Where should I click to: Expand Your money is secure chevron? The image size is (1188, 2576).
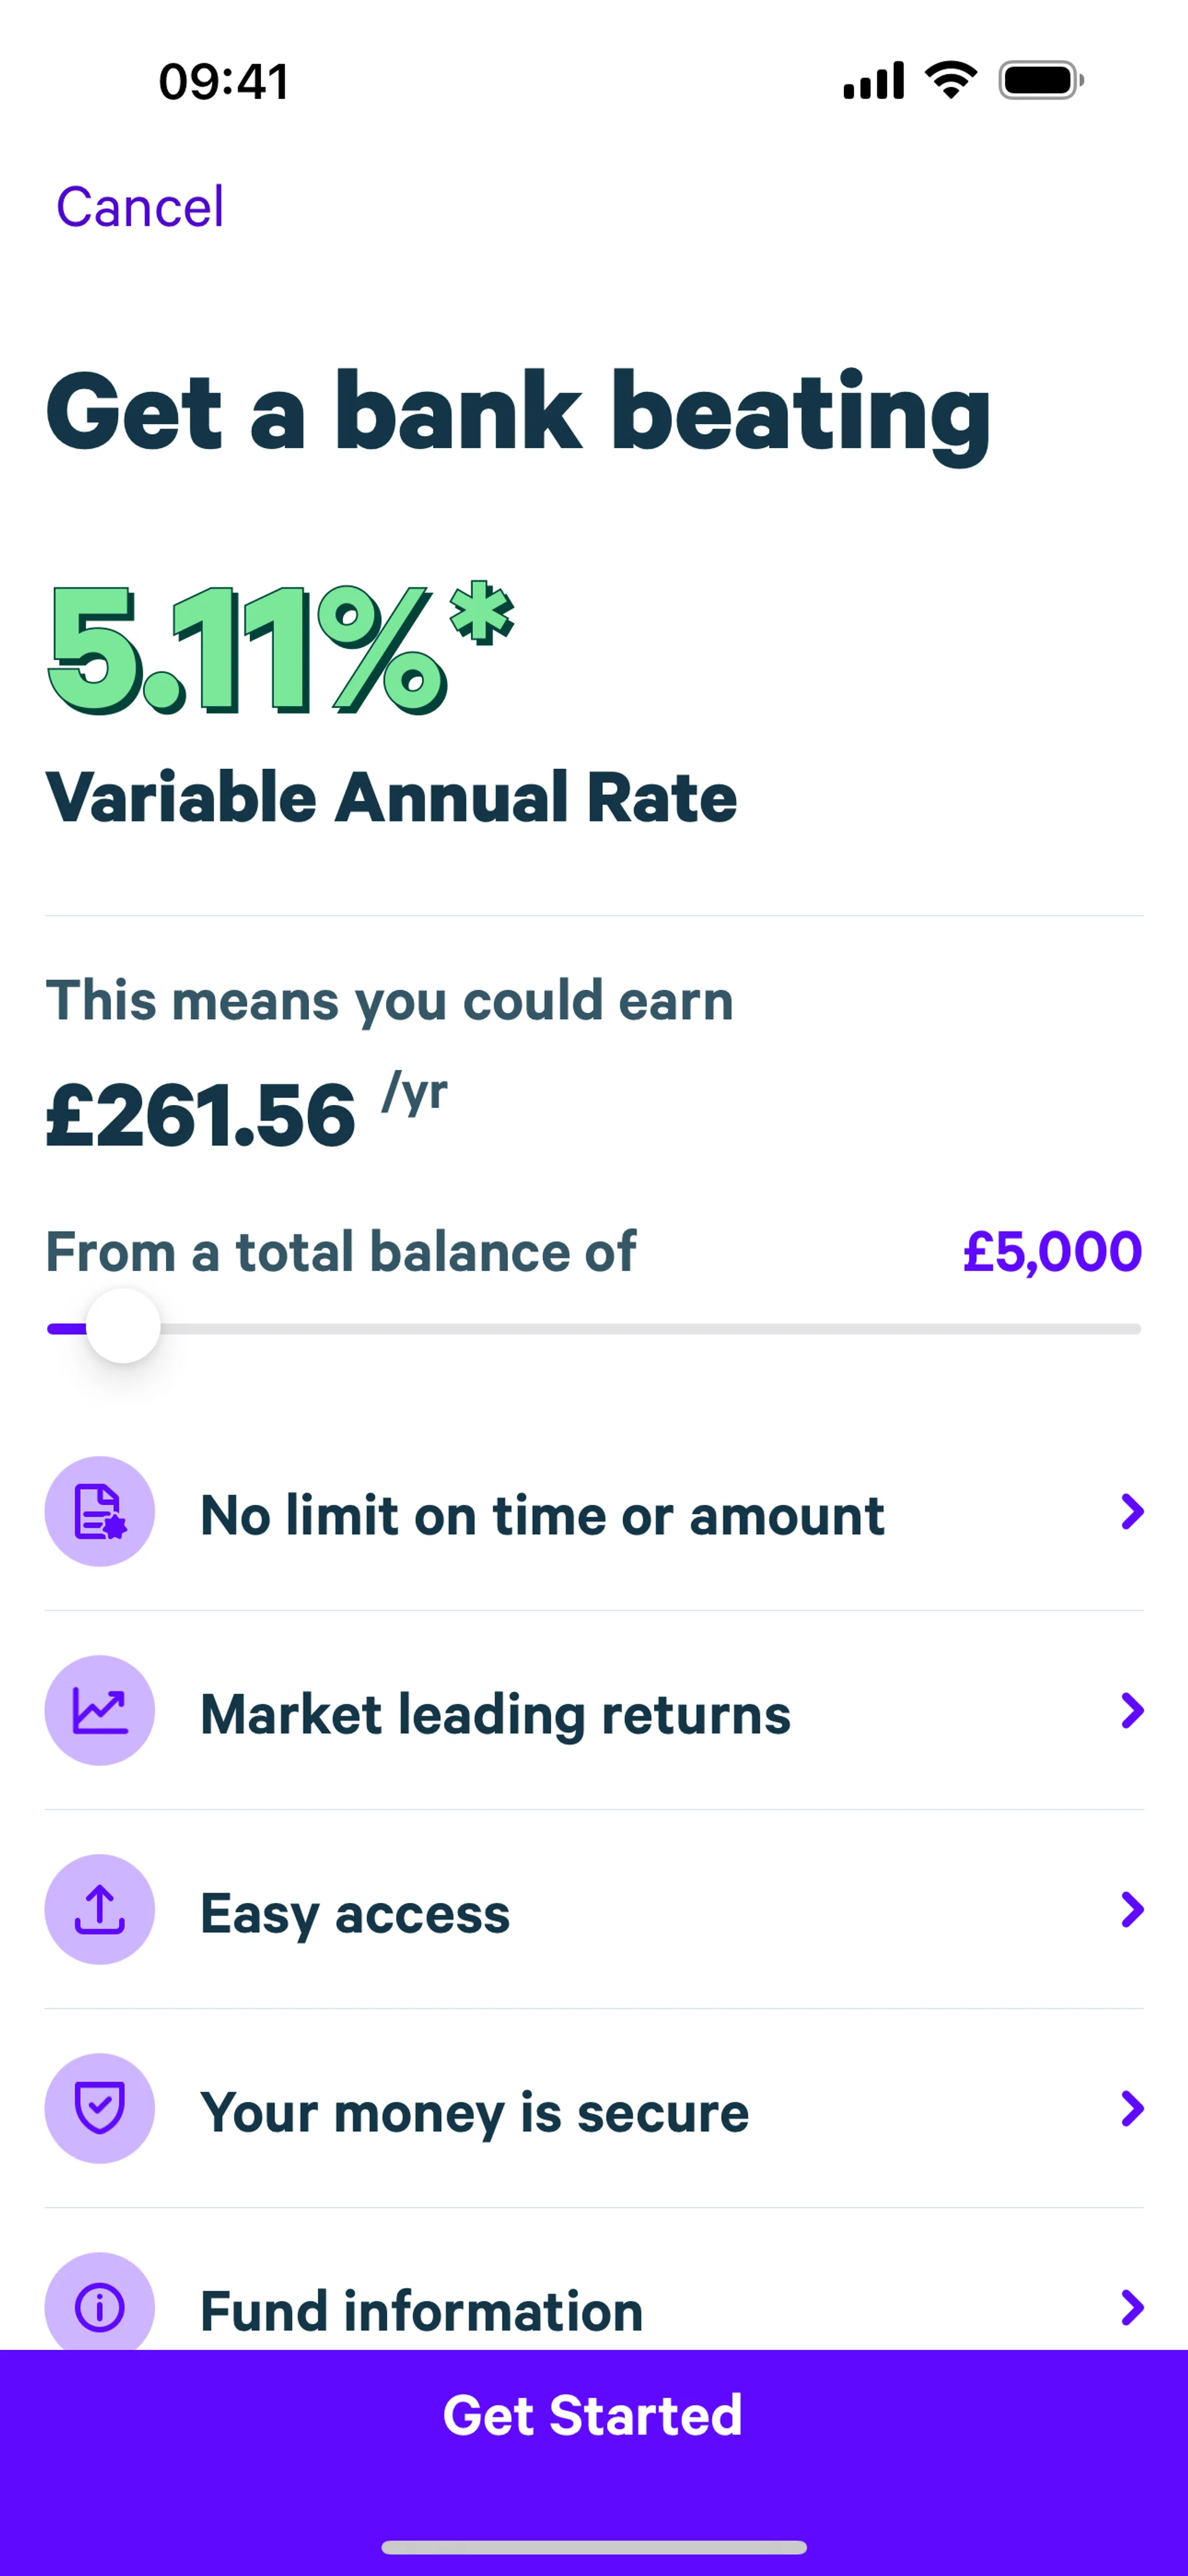(1131, 2108)
